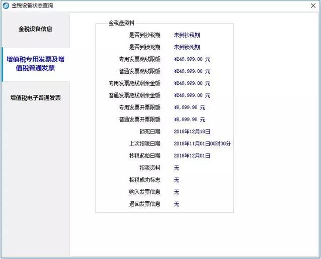Click the 普通发票离线剩余金额 value
The height and width of the screenshot is (259, 321).
192,95
